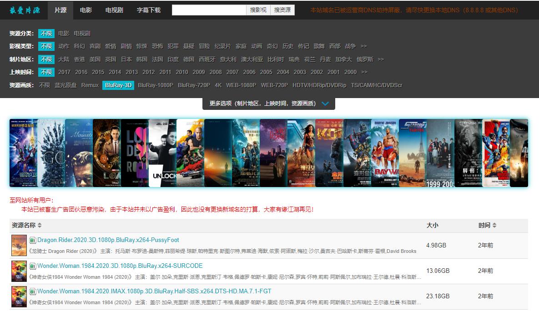The image size is (539, 311).
Task: Open the Wonder.Woman.1984 SURCODE torrent link
Action: pyautogui.click(x=120, y=266)
